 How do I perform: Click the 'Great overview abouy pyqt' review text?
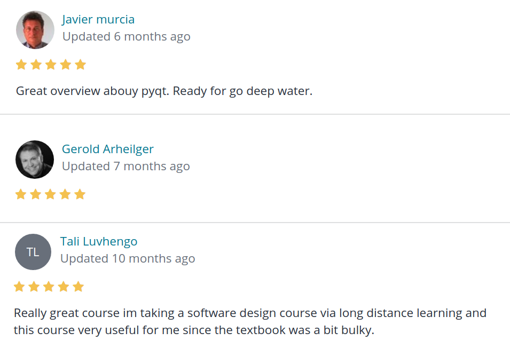pos(164,91)
